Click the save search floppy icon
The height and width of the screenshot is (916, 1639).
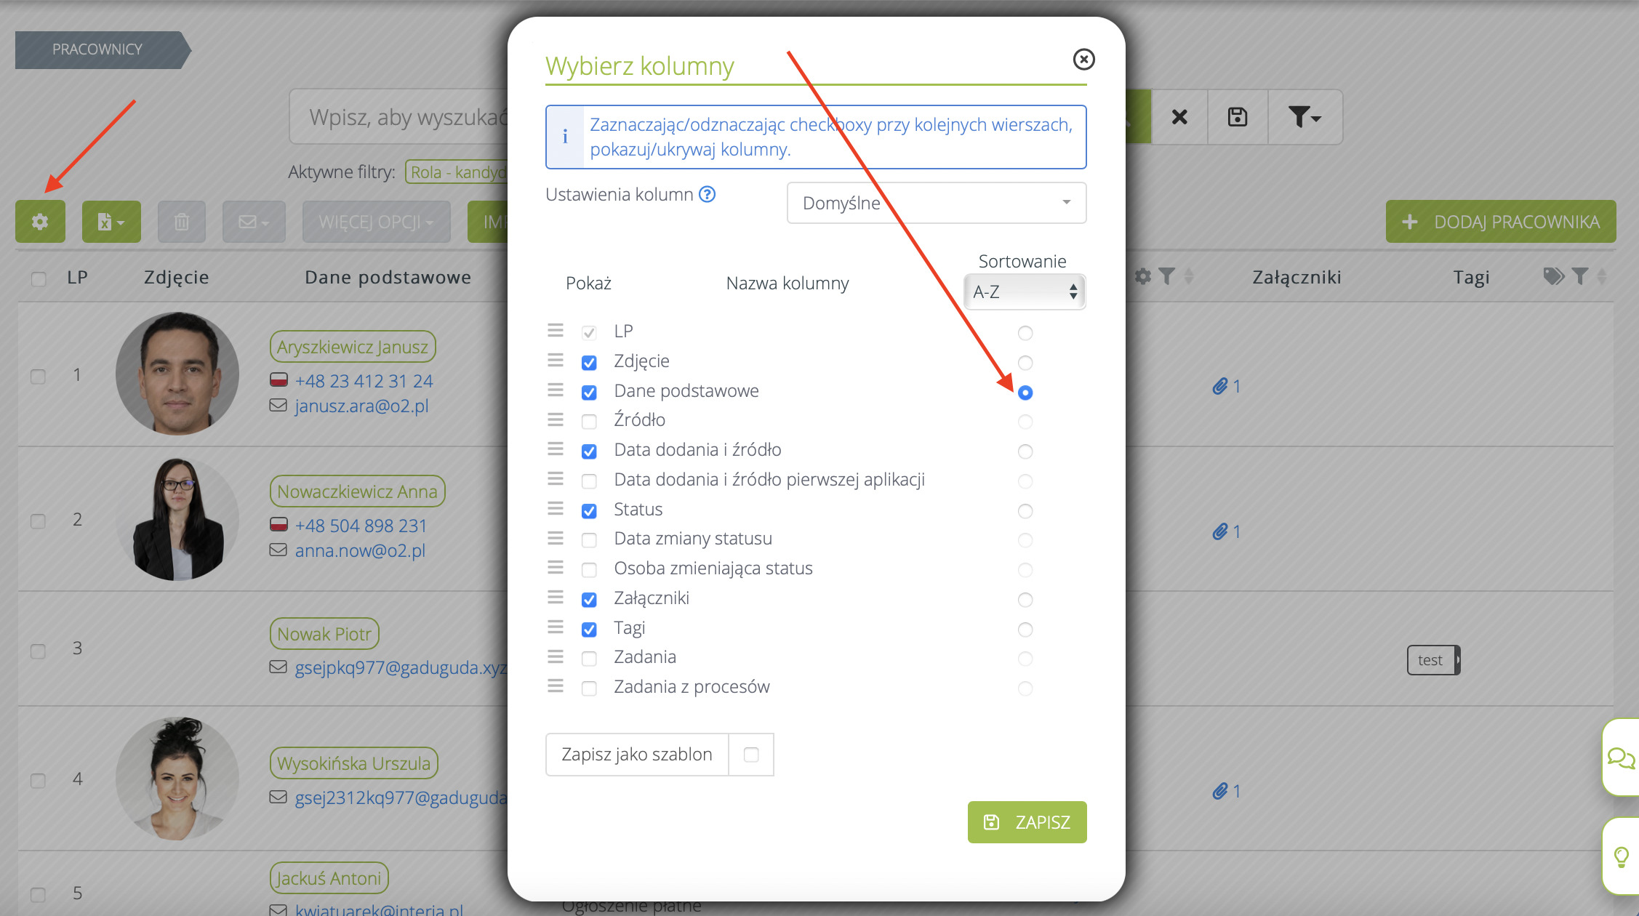pyautogui.click(x=1237, y=117)
